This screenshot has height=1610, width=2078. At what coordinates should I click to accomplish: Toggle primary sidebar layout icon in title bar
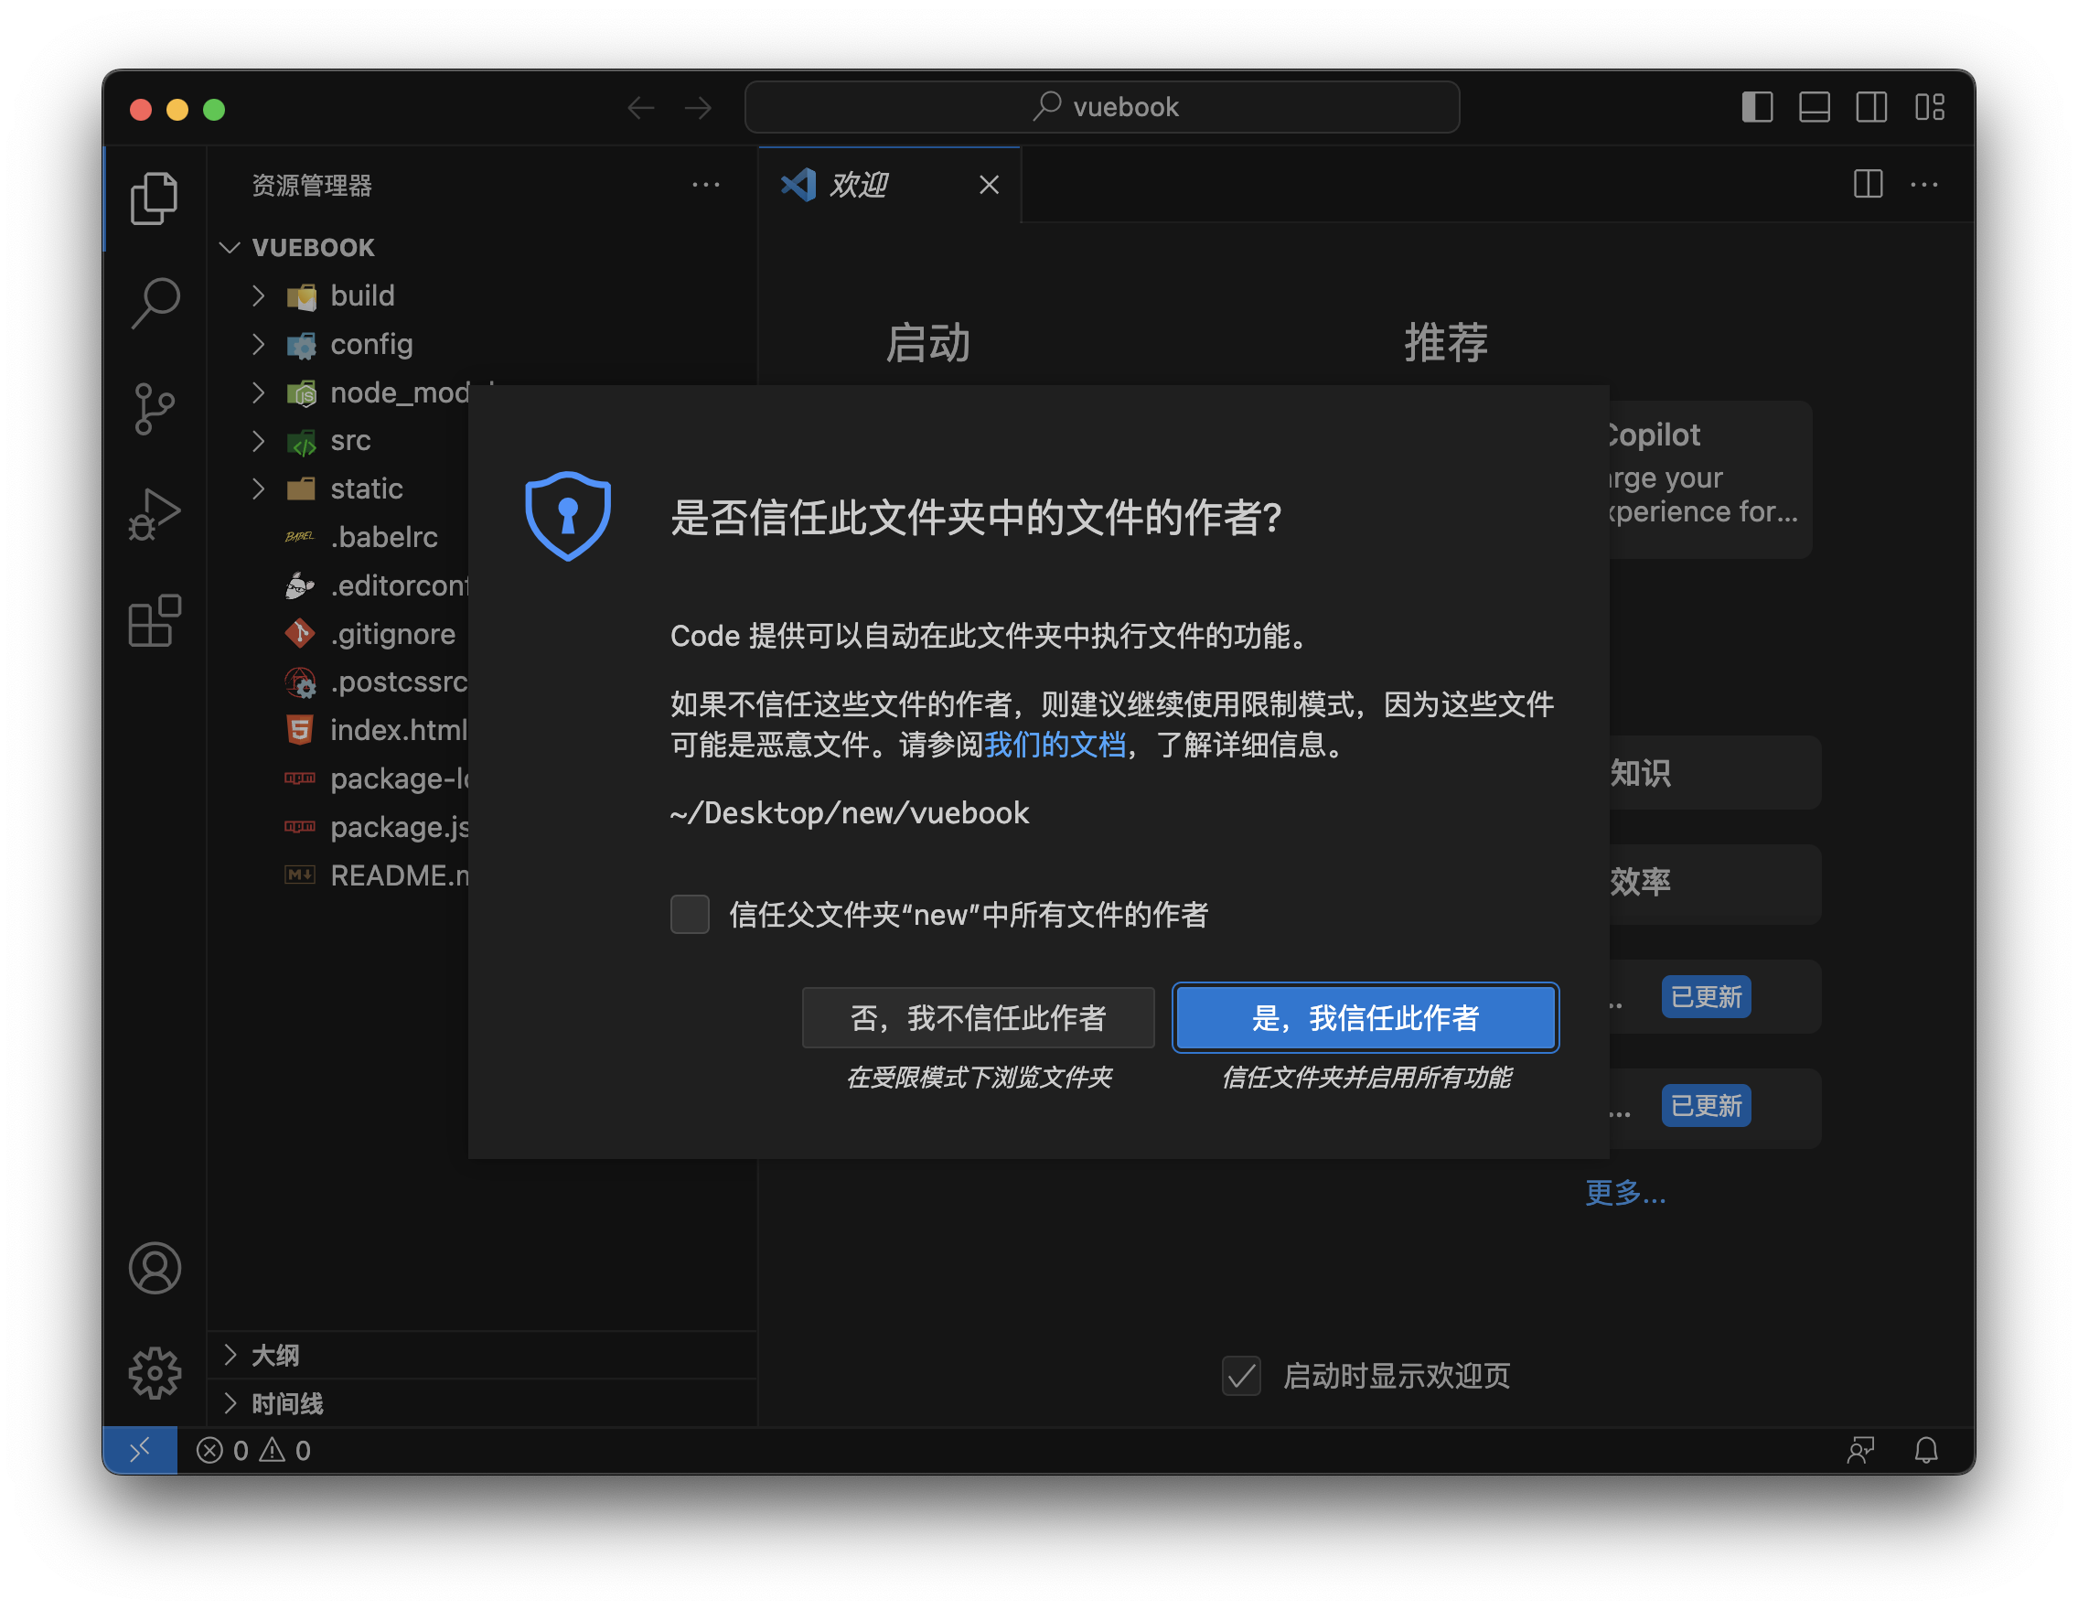[1756, 108]
